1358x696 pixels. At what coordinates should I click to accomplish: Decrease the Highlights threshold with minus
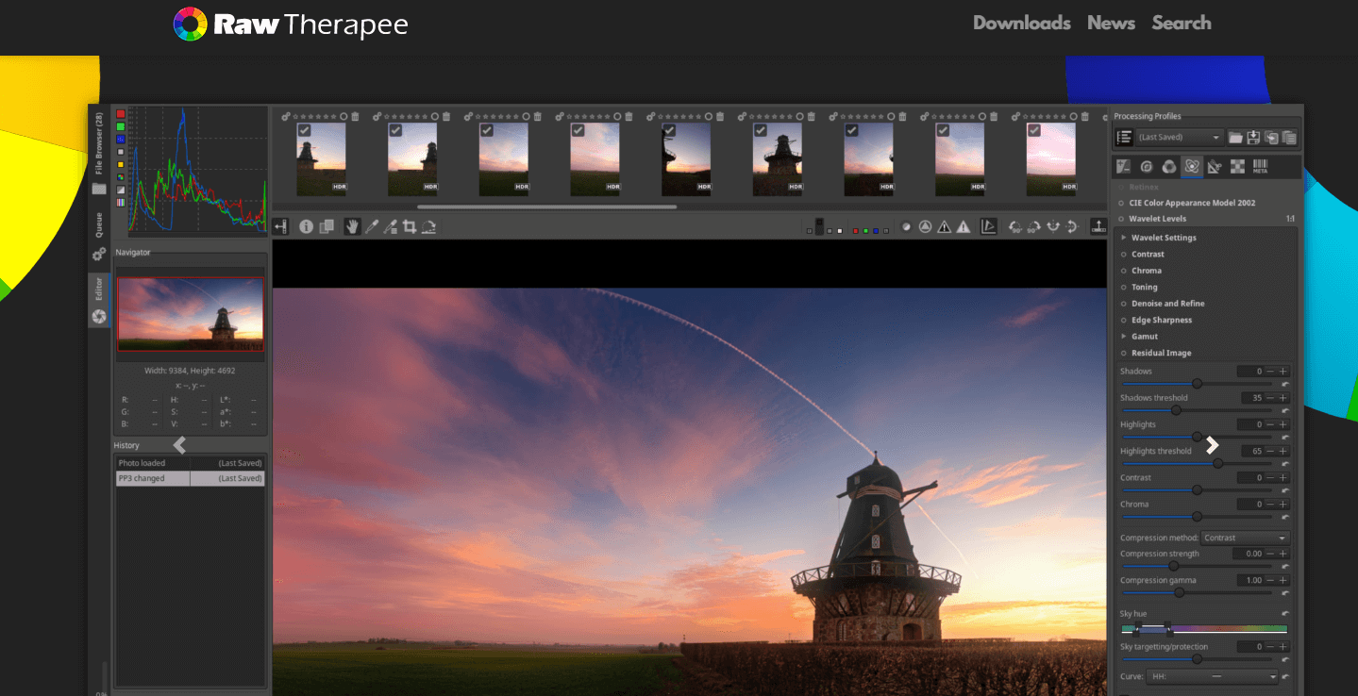pyautogui.click(x=1270, y=451)
